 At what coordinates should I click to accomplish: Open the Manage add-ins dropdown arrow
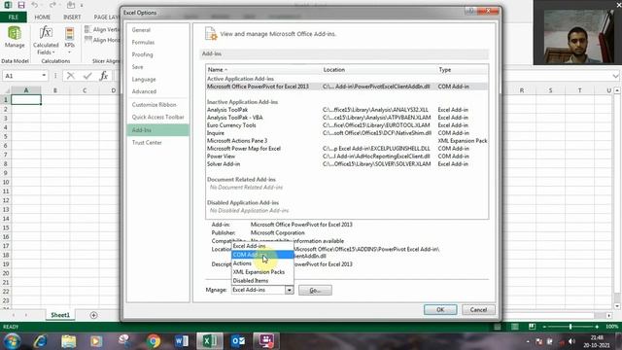(x=290, y=290)
